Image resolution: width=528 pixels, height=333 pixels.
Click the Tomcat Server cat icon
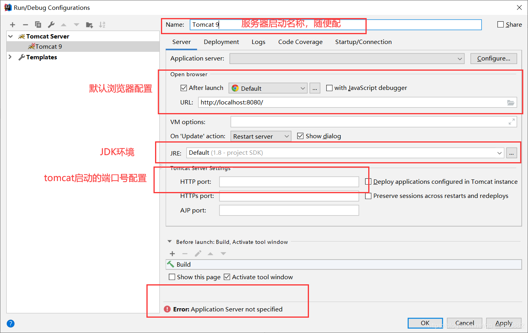(22, 36)
